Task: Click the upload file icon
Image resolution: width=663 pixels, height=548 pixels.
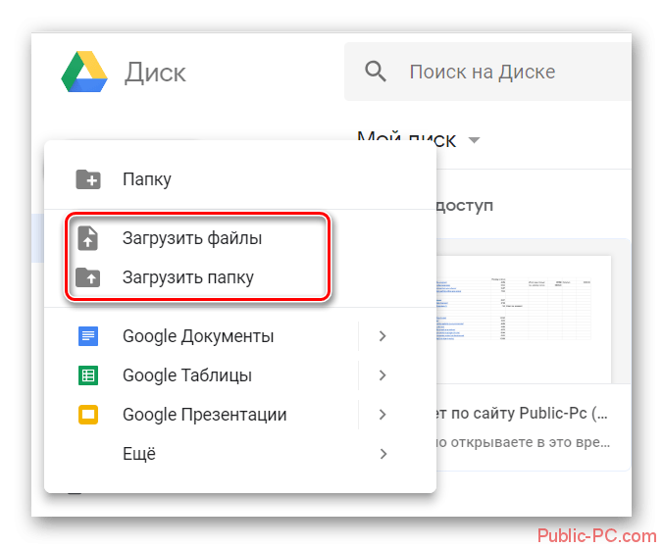Action: tap(88, 238)
